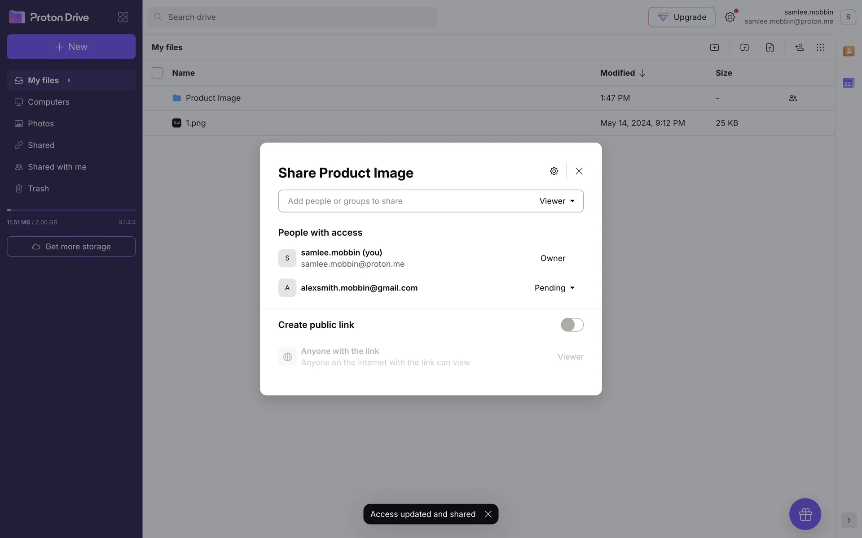Switch layout with grid view icon
Viewport: 862px width, 538px height.
click(820, 47)
